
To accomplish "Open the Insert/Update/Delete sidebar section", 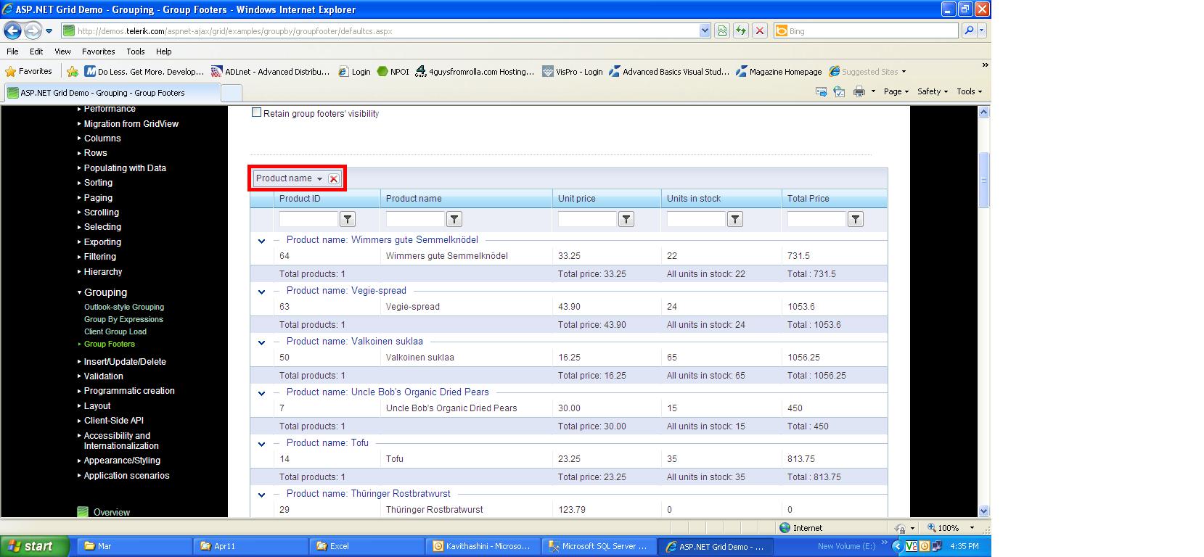I will (x=125, y=361).
